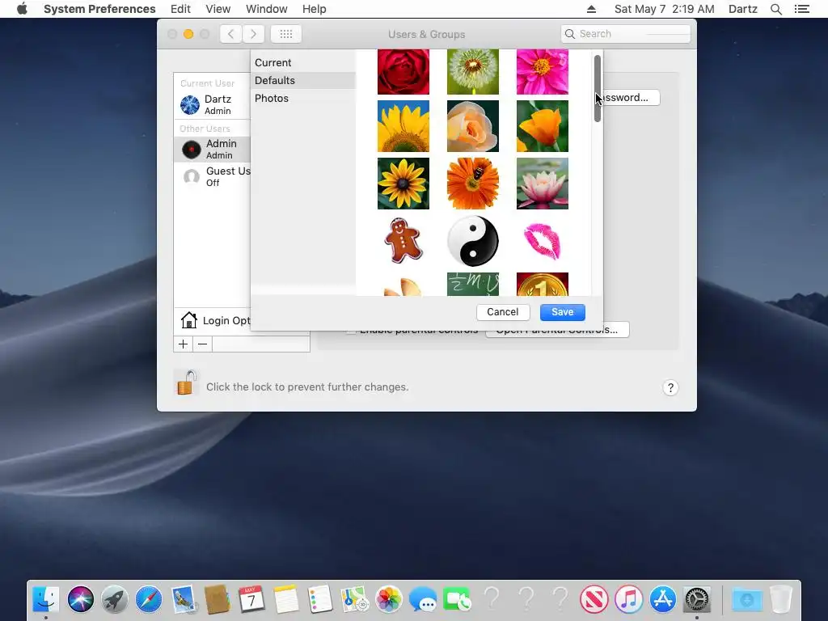Select the Guest User account
This screenshot has height=621, width=828.
click(x=213, y=176)
